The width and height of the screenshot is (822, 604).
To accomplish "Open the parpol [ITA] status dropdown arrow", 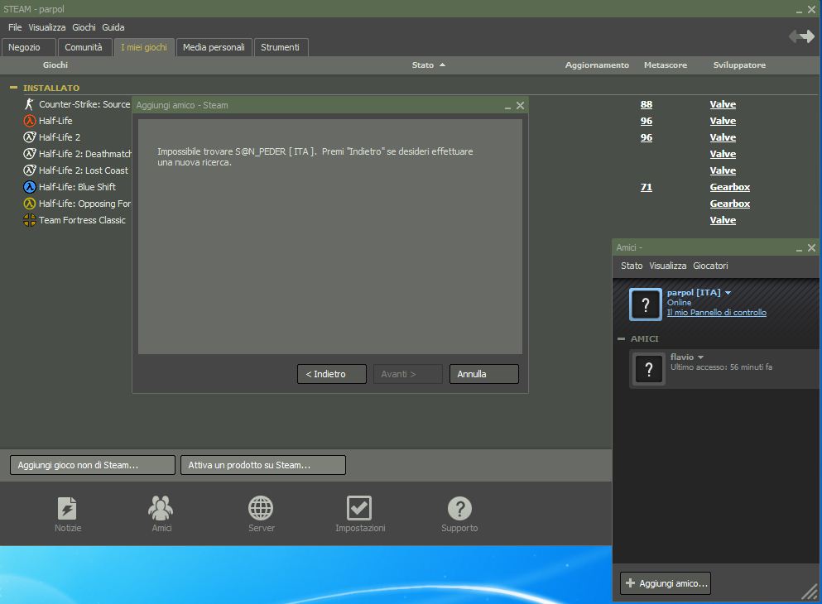I will (x=728, y=293).
